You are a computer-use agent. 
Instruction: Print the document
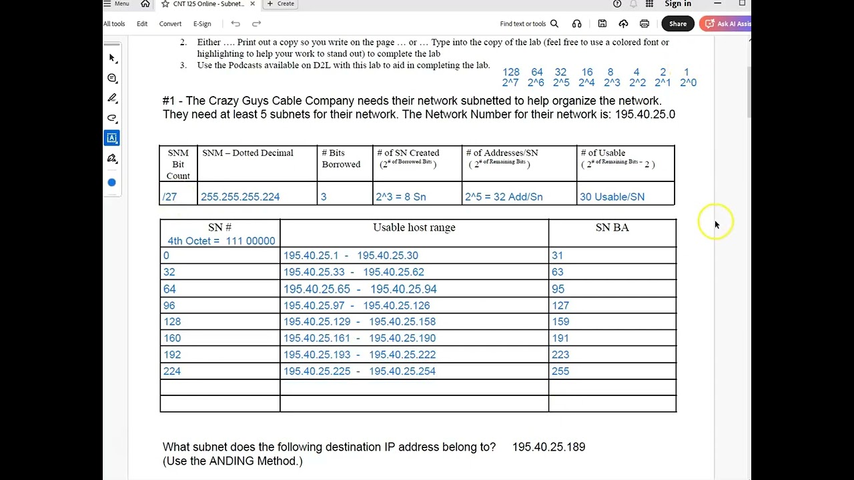(645, 24)
